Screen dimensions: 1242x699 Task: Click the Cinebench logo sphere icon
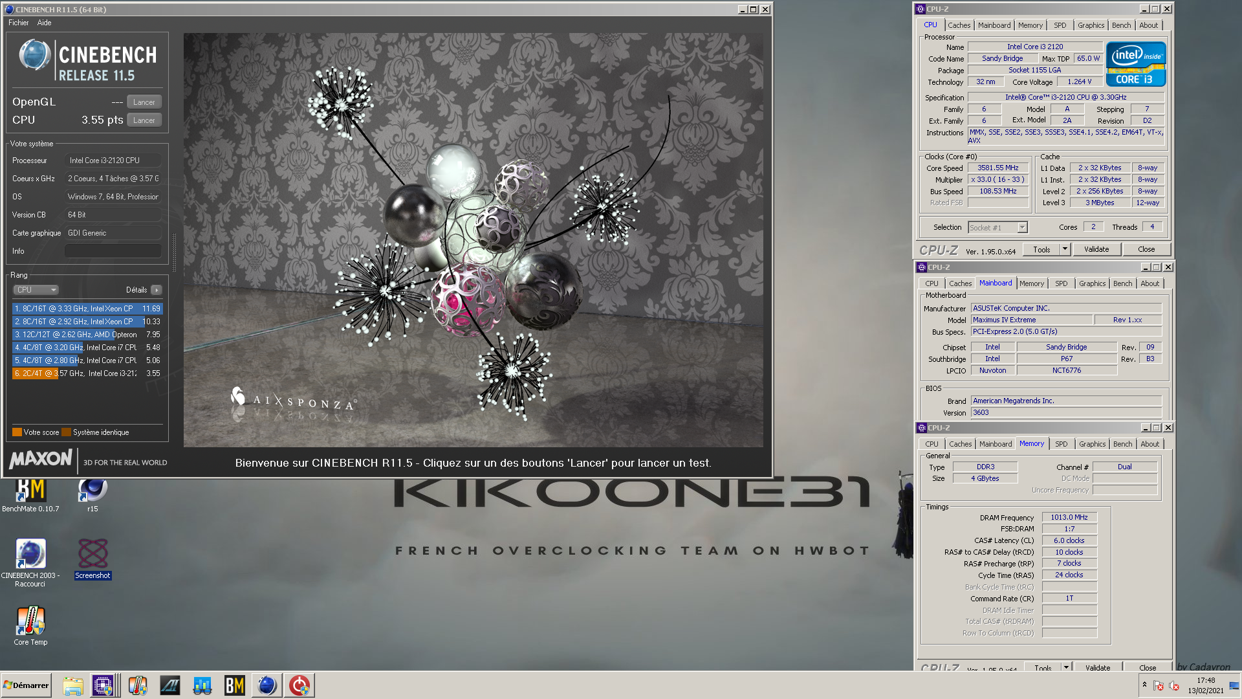click(35, 55)
